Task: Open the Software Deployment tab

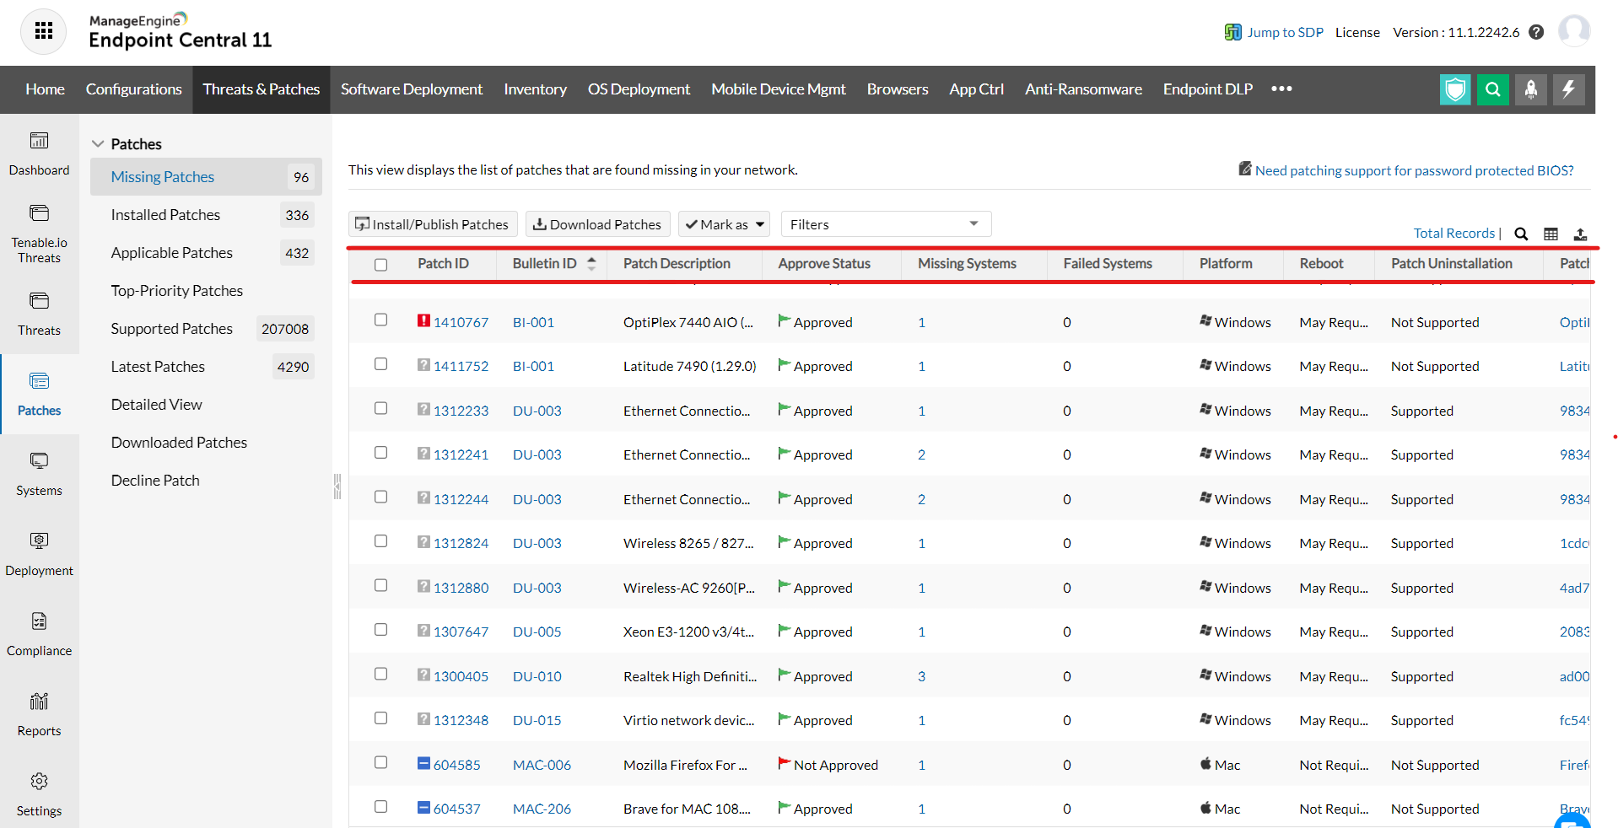Action: point(411,89)
